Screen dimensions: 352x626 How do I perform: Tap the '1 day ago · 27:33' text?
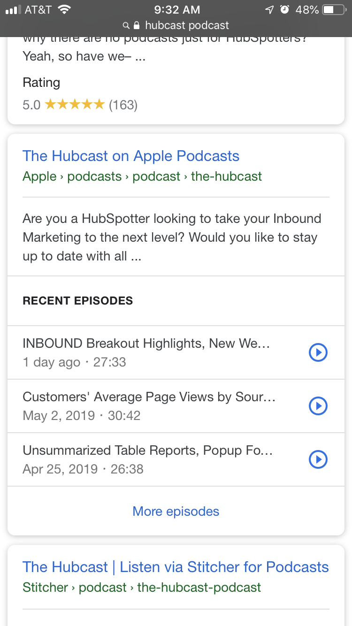click(74, 362)
